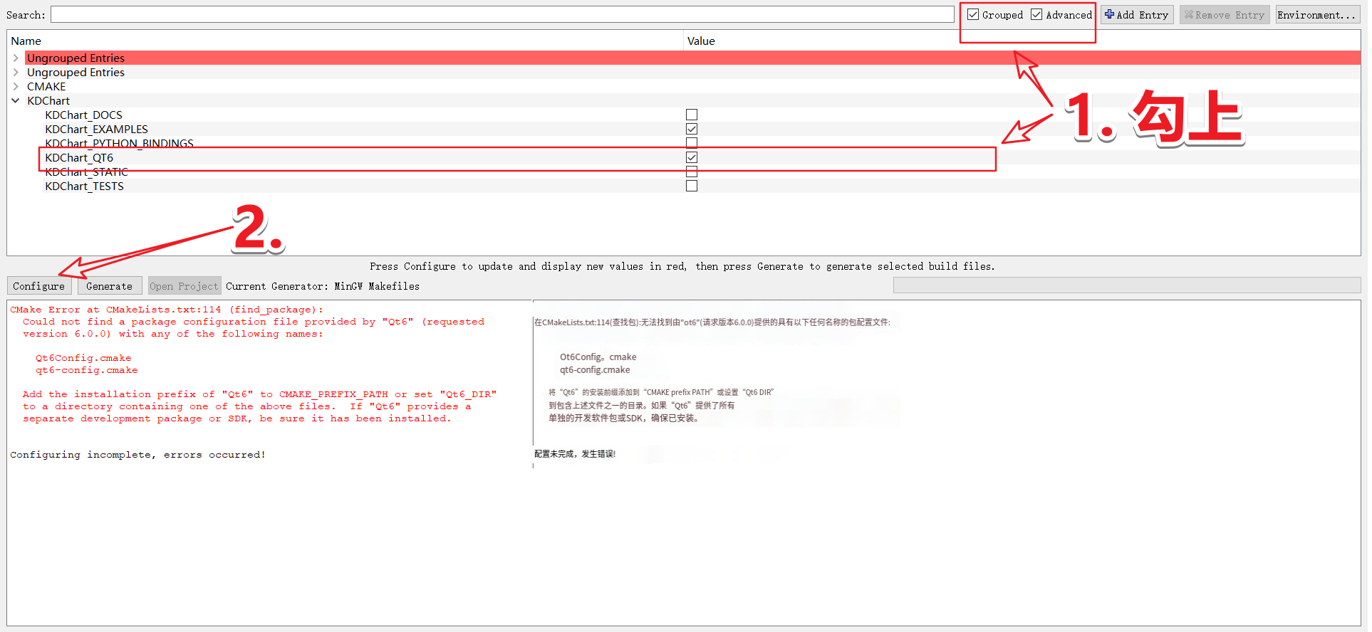Click the Configure button

point(39,285)
